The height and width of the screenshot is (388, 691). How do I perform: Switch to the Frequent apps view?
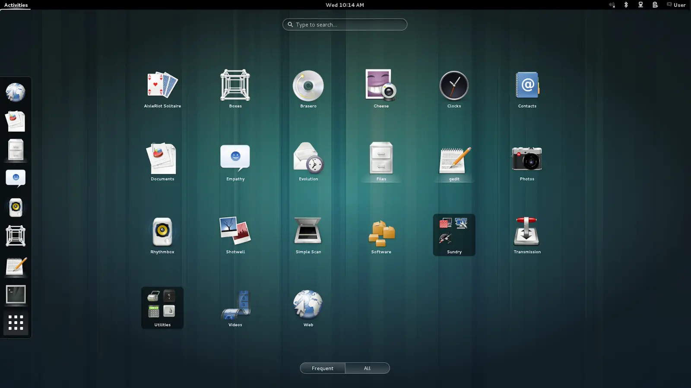(x=323, y=368)
